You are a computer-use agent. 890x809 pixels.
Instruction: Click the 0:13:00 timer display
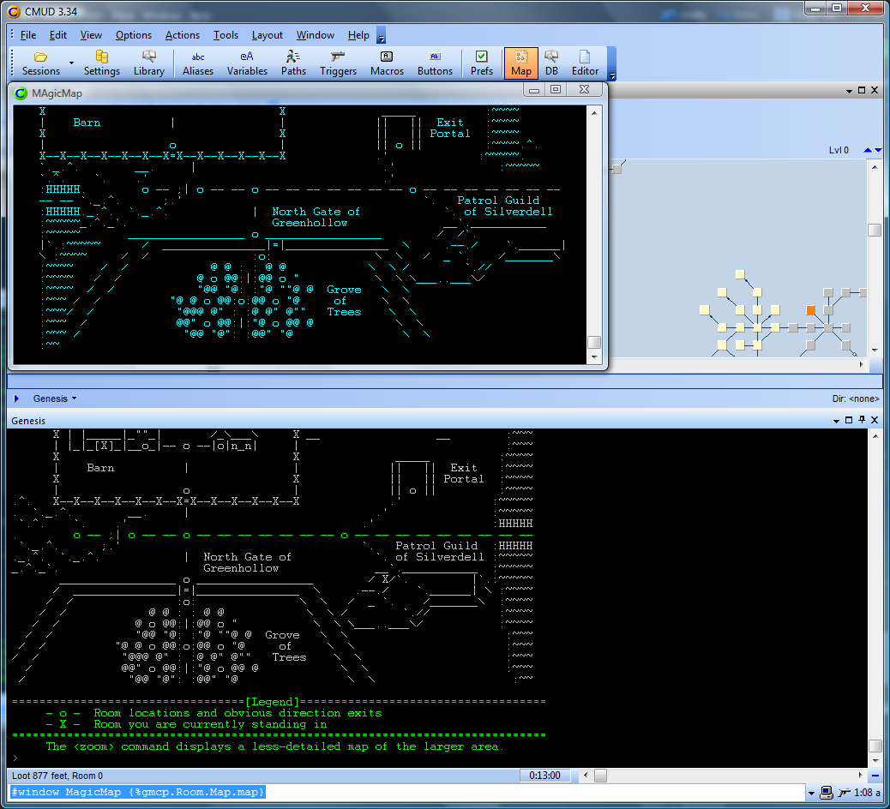pos(544,776)
